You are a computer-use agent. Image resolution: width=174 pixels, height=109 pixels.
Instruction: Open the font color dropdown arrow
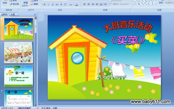pos(79,5)
